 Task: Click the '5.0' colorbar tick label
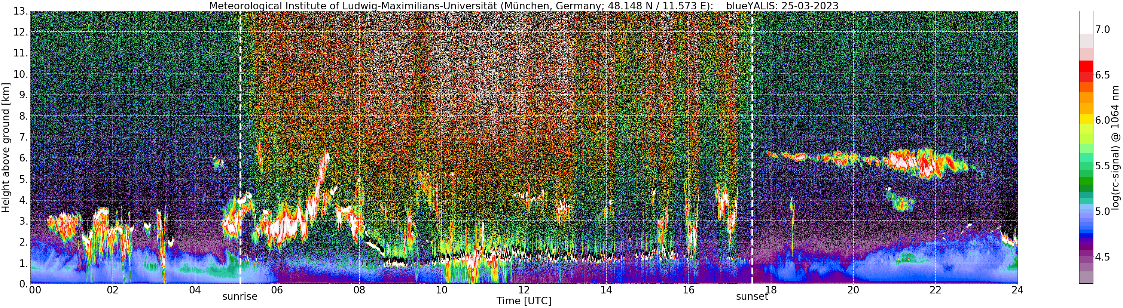1102,211
